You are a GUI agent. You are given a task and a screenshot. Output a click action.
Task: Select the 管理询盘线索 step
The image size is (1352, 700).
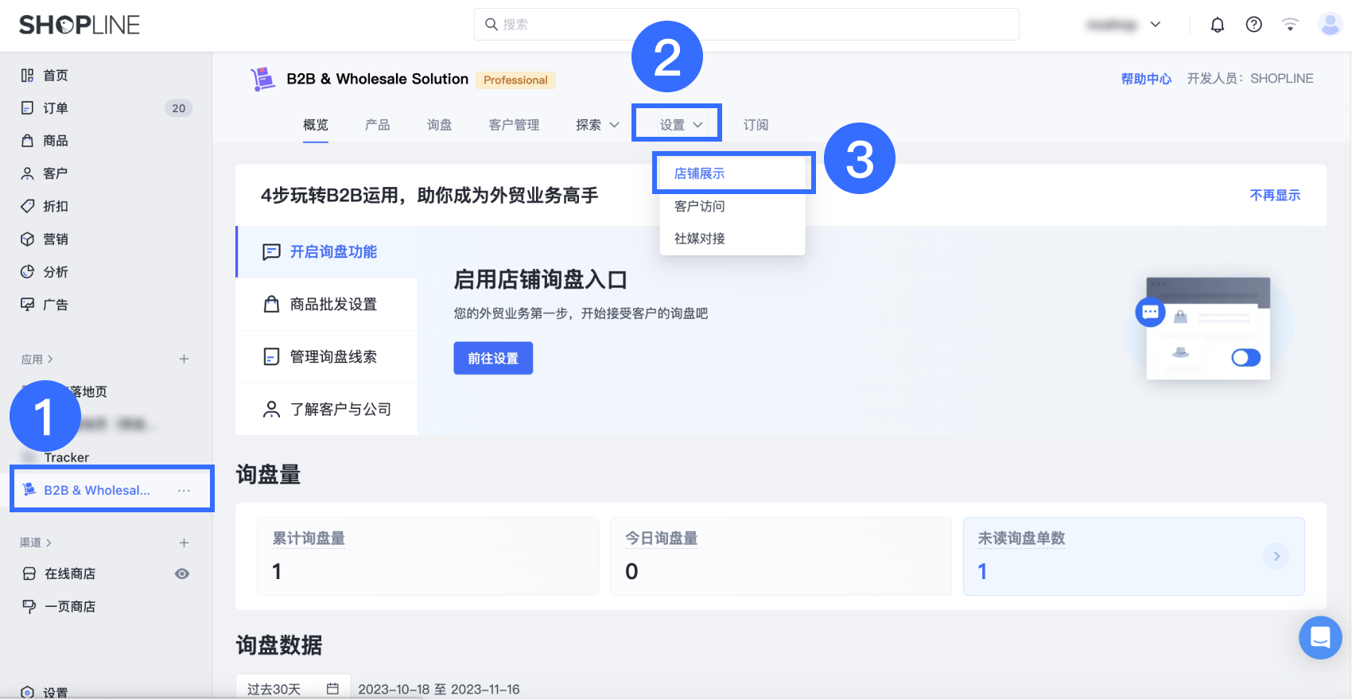pyautogui.click(x=327, y=356)
